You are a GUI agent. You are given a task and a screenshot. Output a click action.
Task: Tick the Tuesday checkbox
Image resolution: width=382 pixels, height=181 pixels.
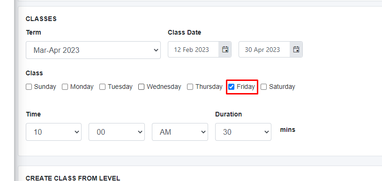point(102,87)
